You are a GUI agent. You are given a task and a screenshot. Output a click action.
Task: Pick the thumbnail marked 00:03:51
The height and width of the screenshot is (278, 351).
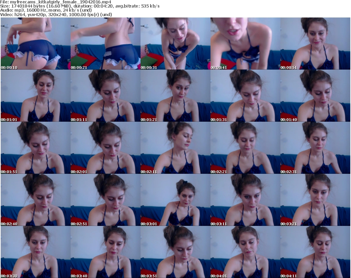175,252
